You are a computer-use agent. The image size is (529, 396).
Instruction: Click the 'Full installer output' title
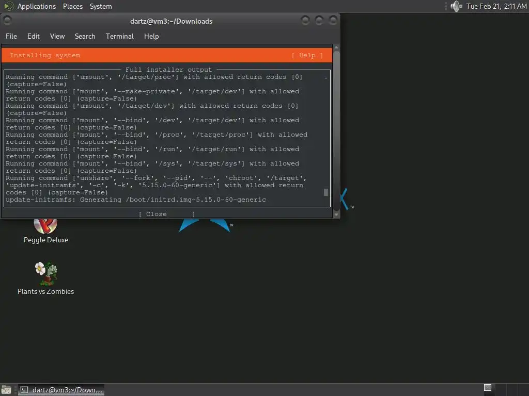[169, 70]
